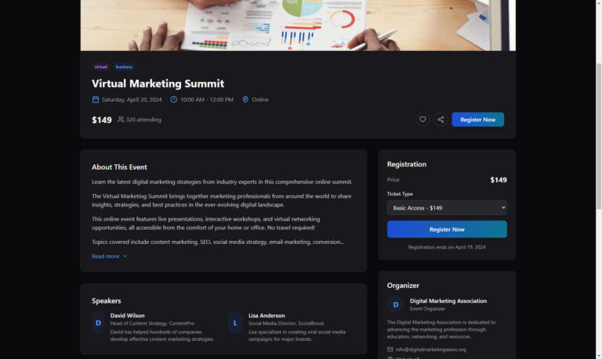Click the page's vertical scrollbar
This screenshot has width=602, height=359.
[598, 117]
